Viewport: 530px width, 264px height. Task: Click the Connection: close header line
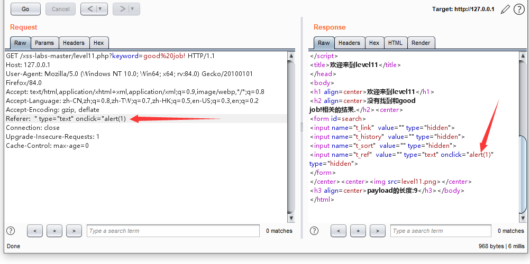33,128
